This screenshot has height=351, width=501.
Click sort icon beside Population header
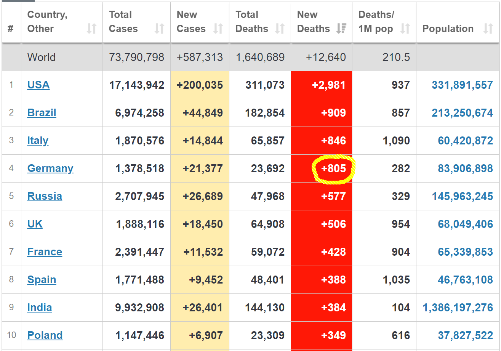488,29
